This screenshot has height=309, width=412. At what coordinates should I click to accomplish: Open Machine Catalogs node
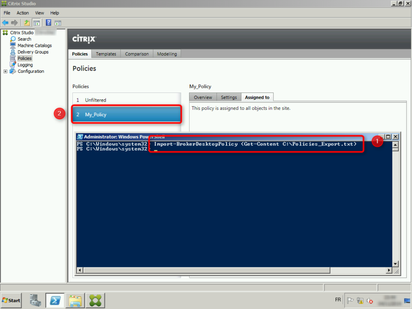(x=35, y=45)
